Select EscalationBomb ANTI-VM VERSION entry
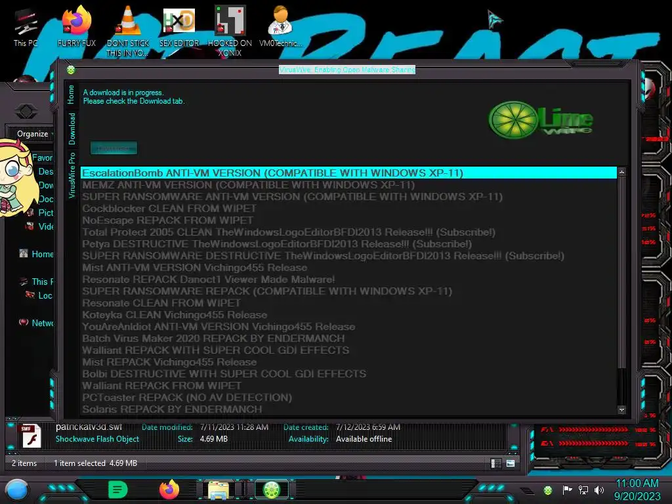This screenshot has height=504, width=672. pyautogui.click(x=348, y=173)
